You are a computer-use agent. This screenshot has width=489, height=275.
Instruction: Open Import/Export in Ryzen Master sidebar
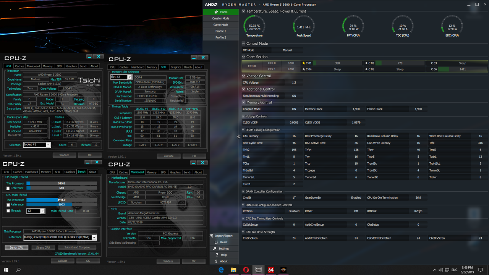click(x=224, y=236)
